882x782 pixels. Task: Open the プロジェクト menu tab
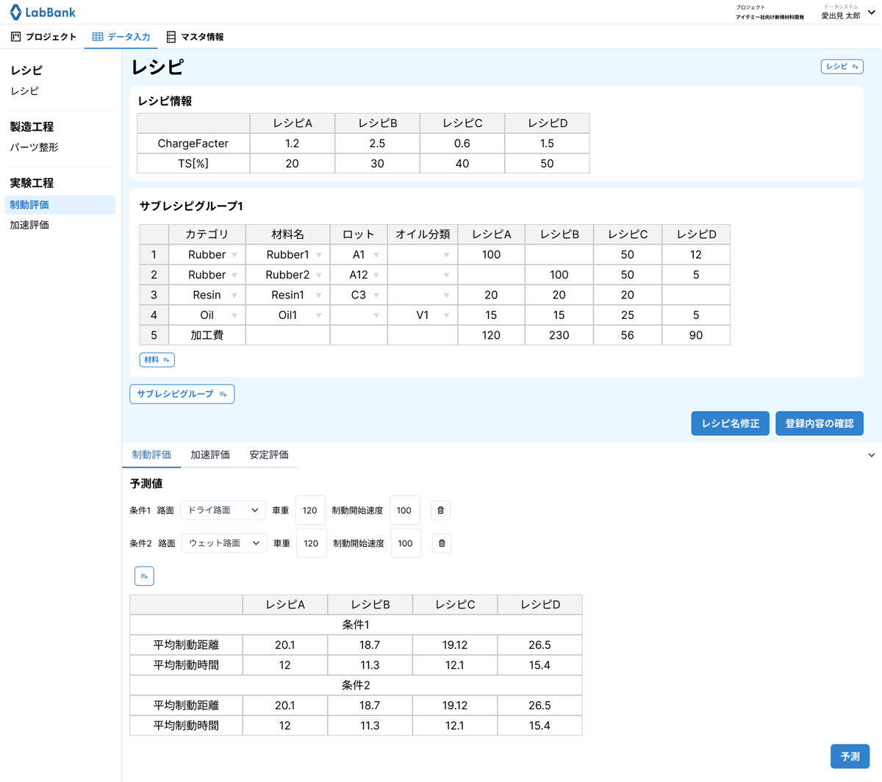click(x=44, y=37)
